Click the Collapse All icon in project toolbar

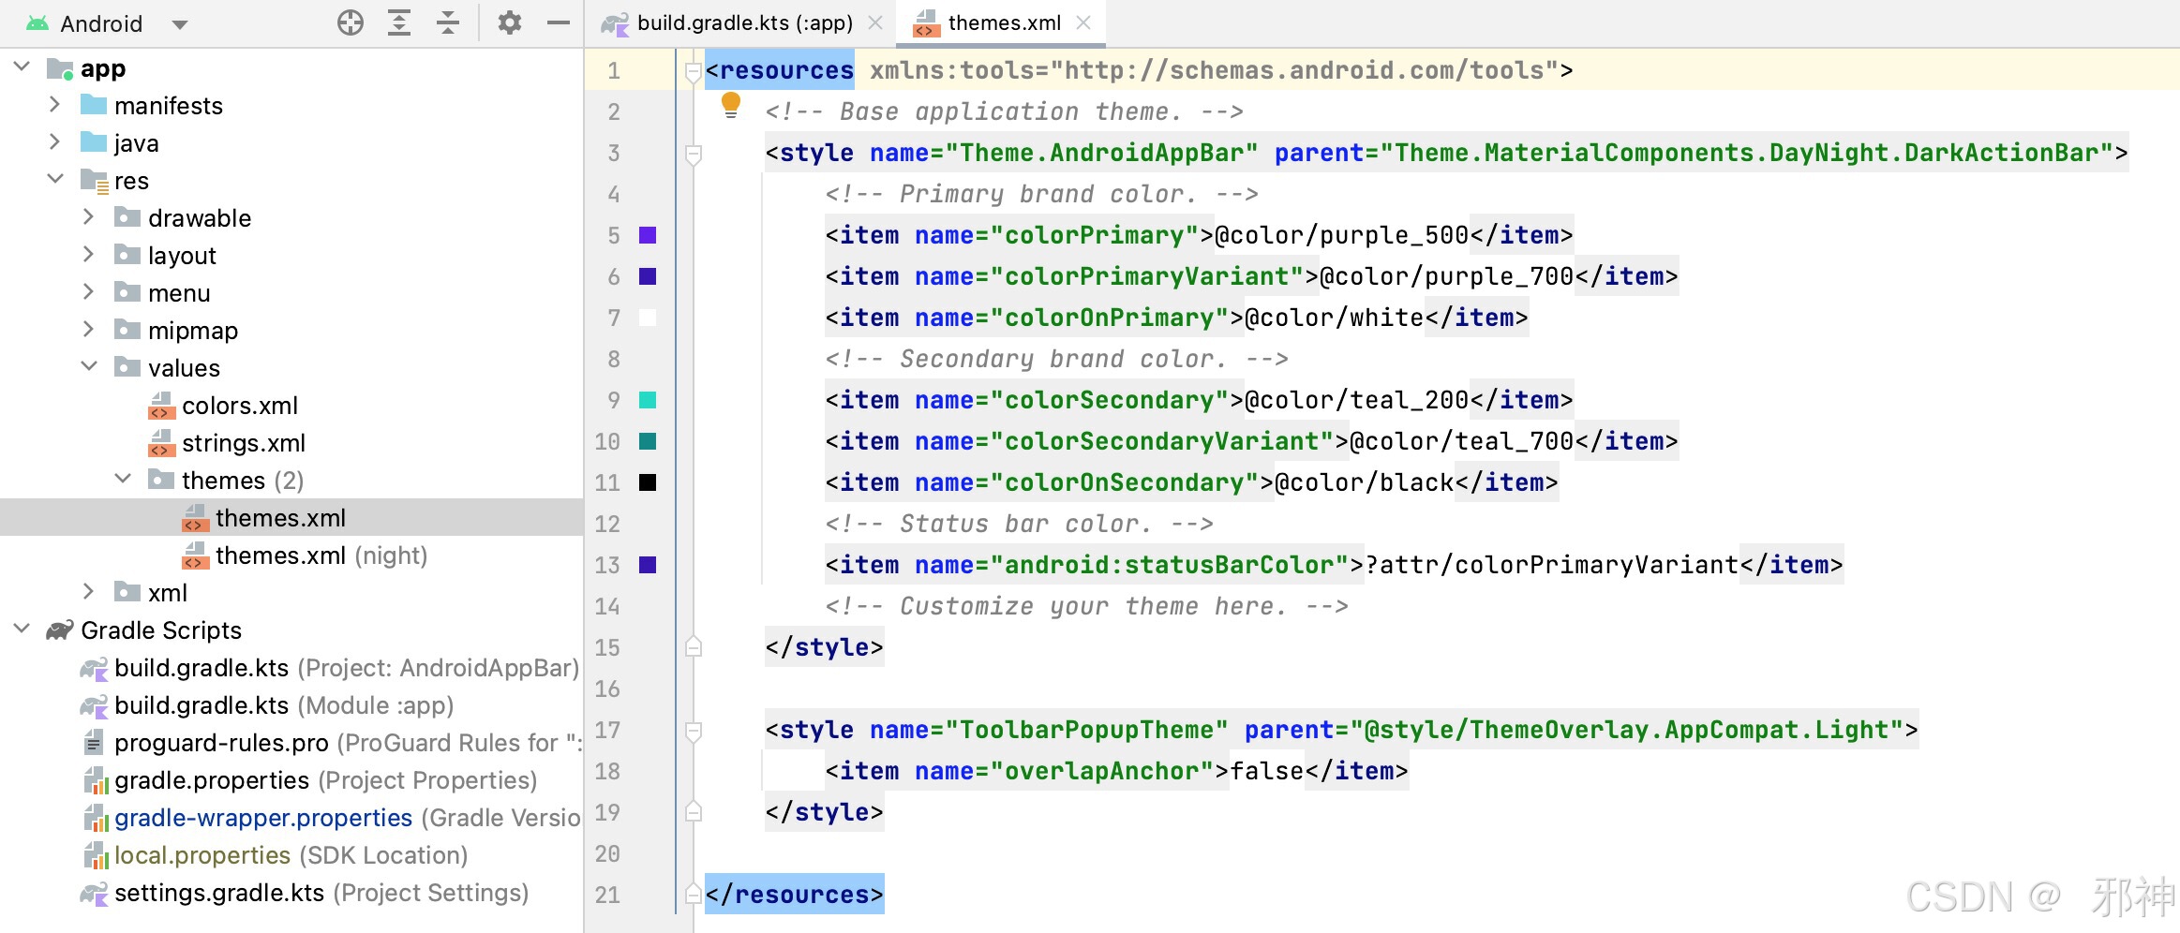tap(448, 22)
